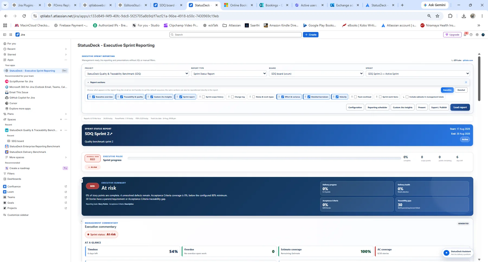Select Detailed view mode
The height and width of the screenshot is (262, 488).
coord(461,90)
